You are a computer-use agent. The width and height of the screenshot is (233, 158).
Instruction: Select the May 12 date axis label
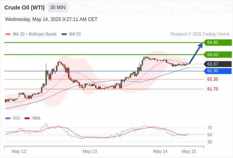click(19, 151)
